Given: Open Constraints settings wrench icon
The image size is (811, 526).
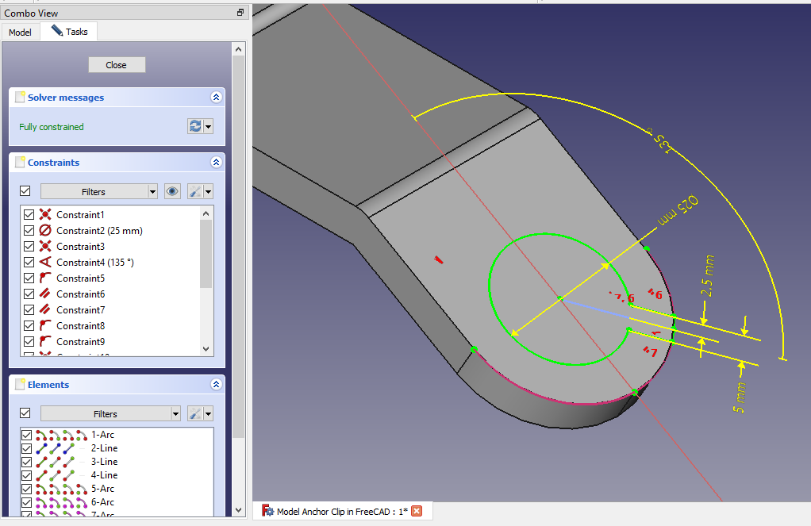Looking at the screenshot, I should (x=194, y=191).
